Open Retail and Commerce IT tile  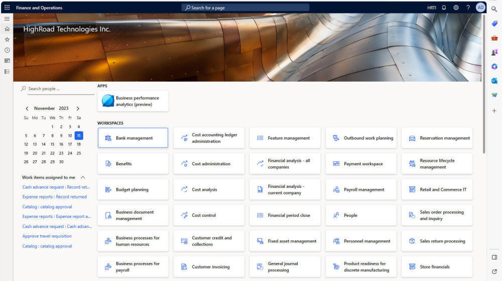pyautogui.click(x=437, y=190)
